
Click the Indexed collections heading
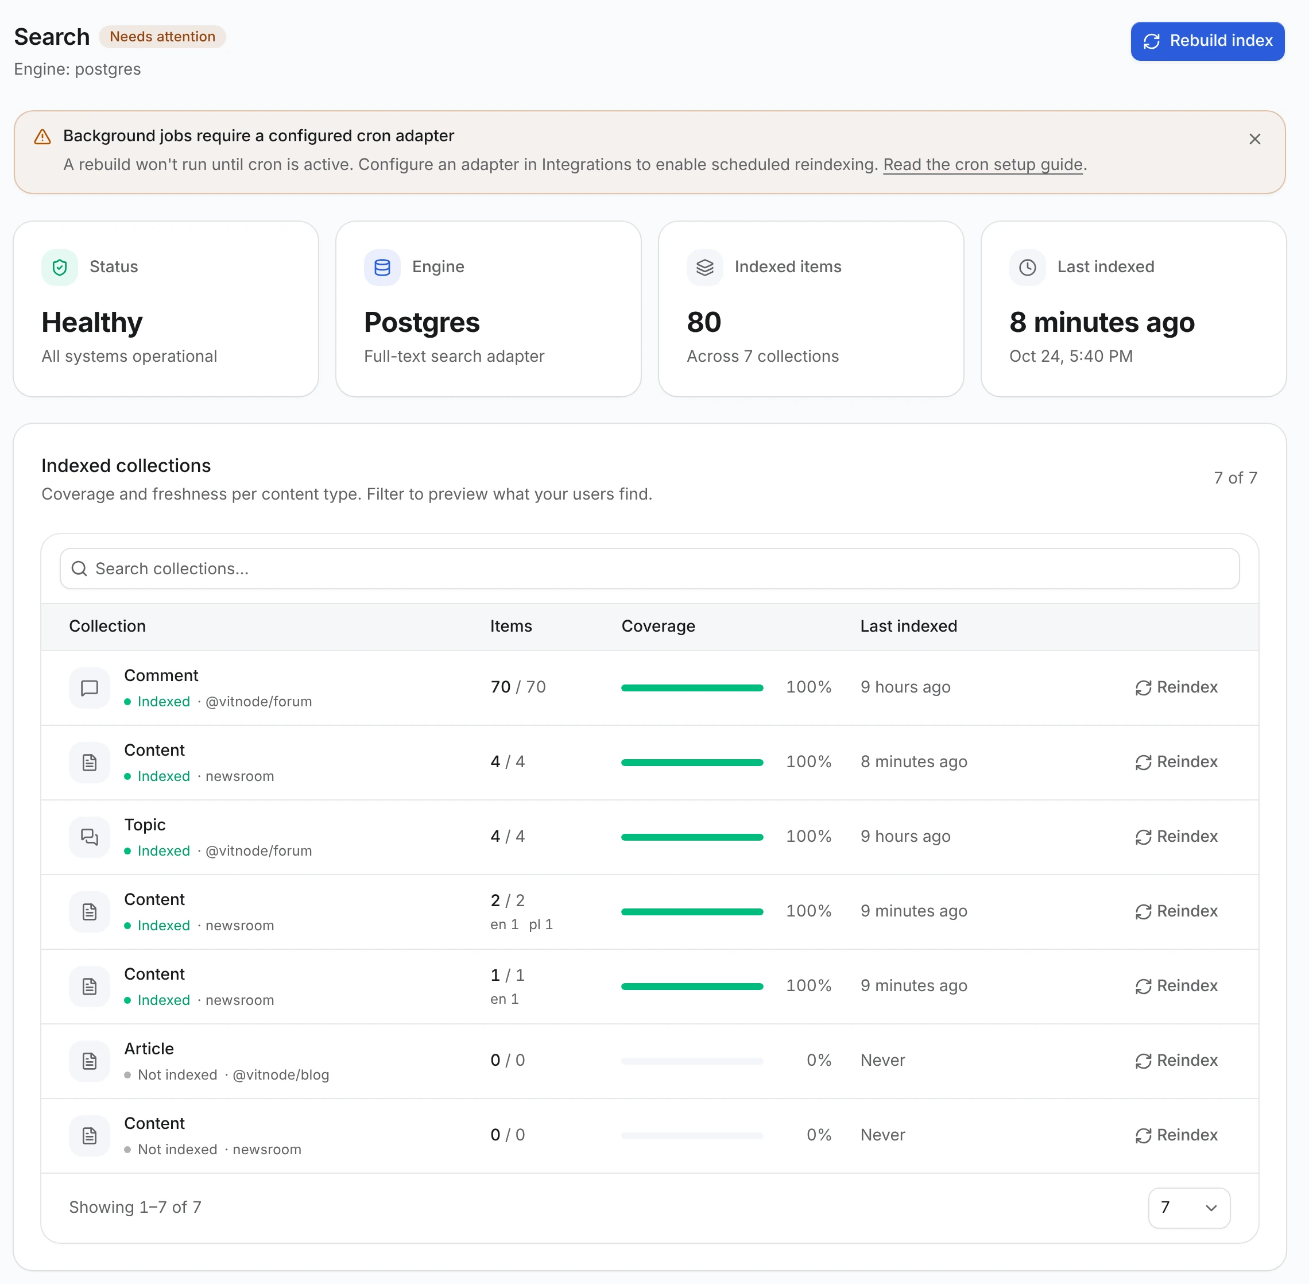(126, 465)
